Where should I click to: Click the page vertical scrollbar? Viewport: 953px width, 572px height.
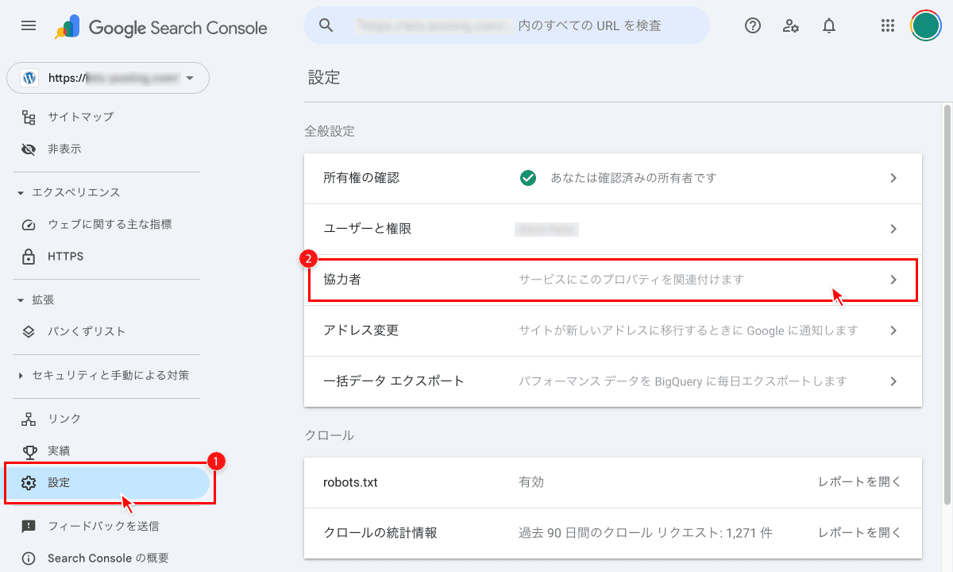point(946,302)
